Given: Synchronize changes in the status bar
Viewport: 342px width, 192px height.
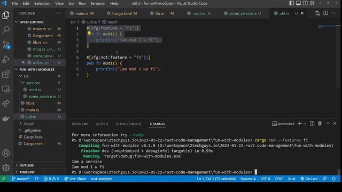Looking at the screenshot, I should click(36, 179).
